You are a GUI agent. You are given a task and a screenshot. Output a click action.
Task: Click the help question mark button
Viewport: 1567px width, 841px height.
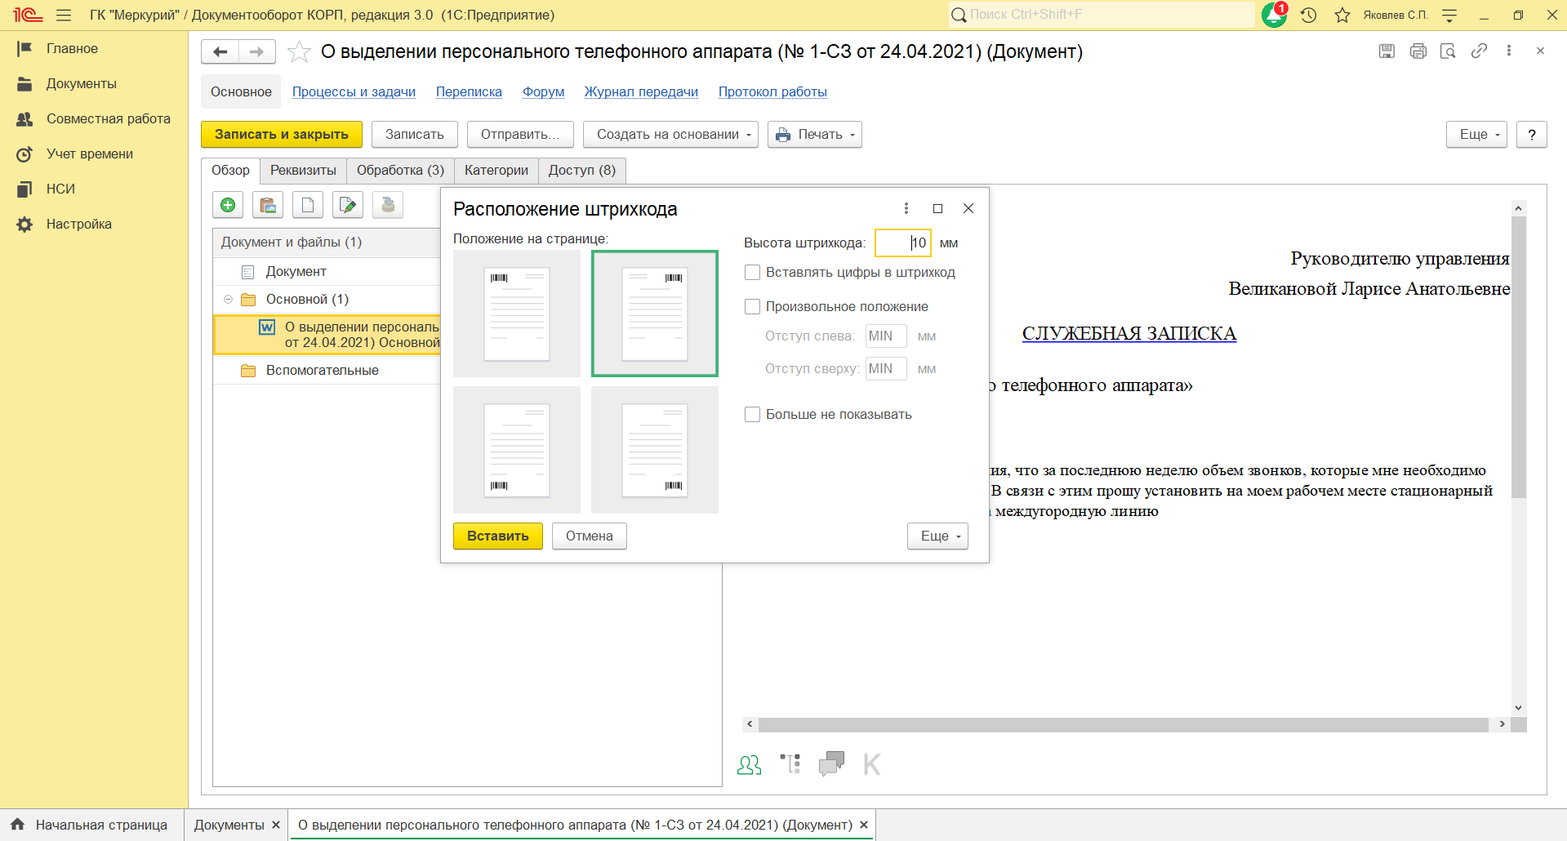click(1532, 134)
